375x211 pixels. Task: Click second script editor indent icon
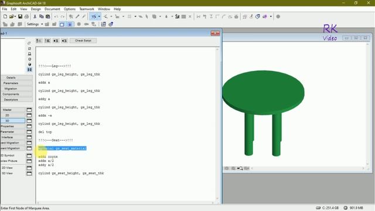[x=47, y=40]
